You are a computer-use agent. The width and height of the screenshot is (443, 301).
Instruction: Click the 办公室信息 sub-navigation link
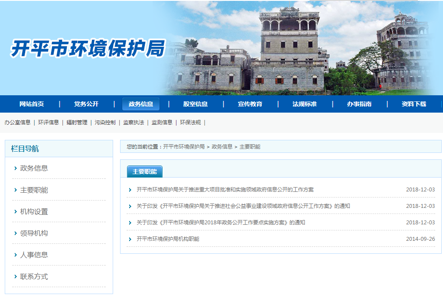click(17, 122)
